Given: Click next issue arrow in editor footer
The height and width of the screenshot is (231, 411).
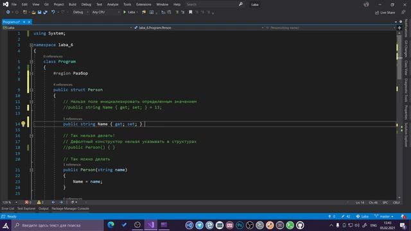Looking at the screenshot, I should (x=61, y=203).
